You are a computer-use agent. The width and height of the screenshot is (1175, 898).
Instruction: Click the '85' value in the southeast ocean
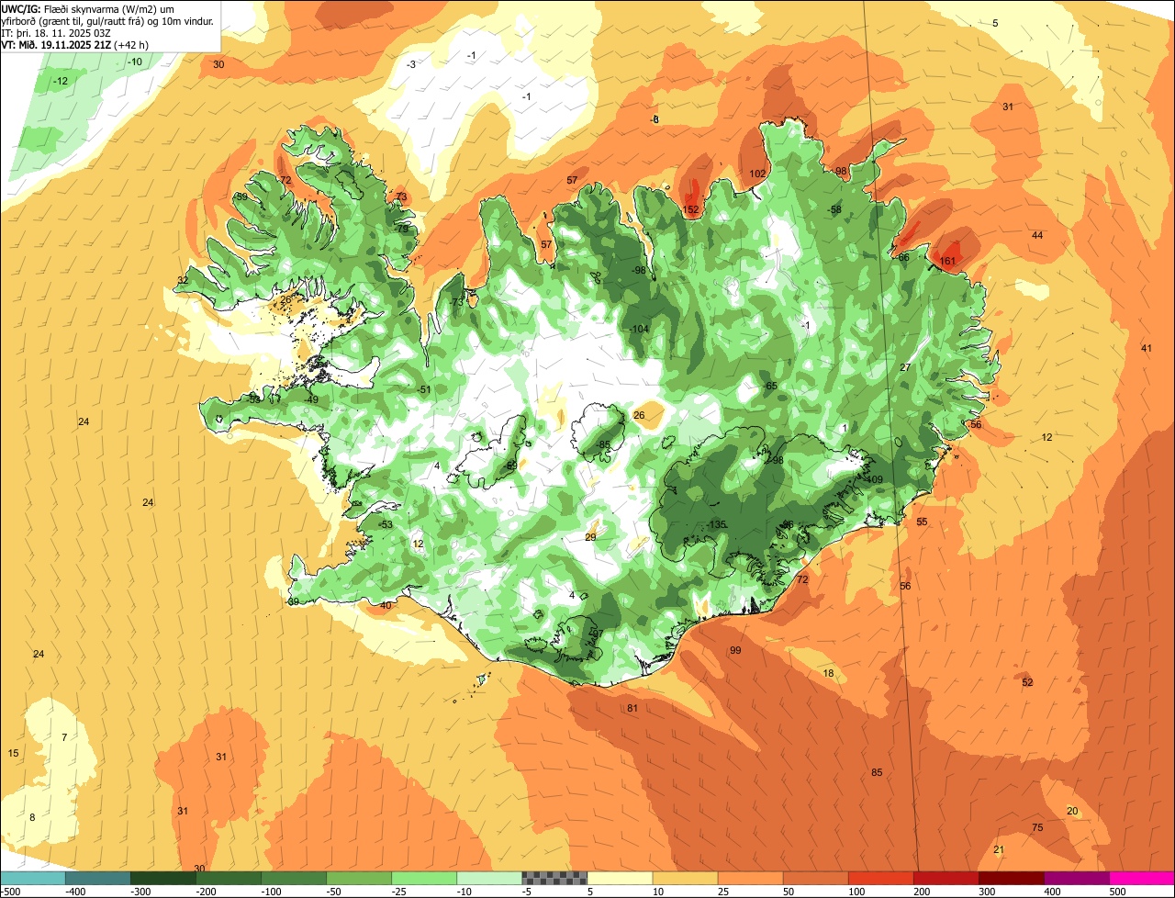(877, 772)
